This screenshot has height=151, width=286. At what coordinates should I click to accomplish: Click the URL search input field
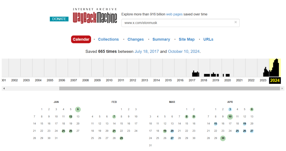point(177,23)
